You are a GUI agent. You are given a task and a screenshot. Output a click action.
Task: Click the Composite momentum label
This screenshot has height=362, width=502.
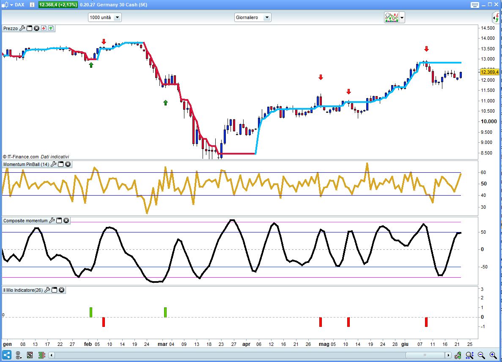25,221
